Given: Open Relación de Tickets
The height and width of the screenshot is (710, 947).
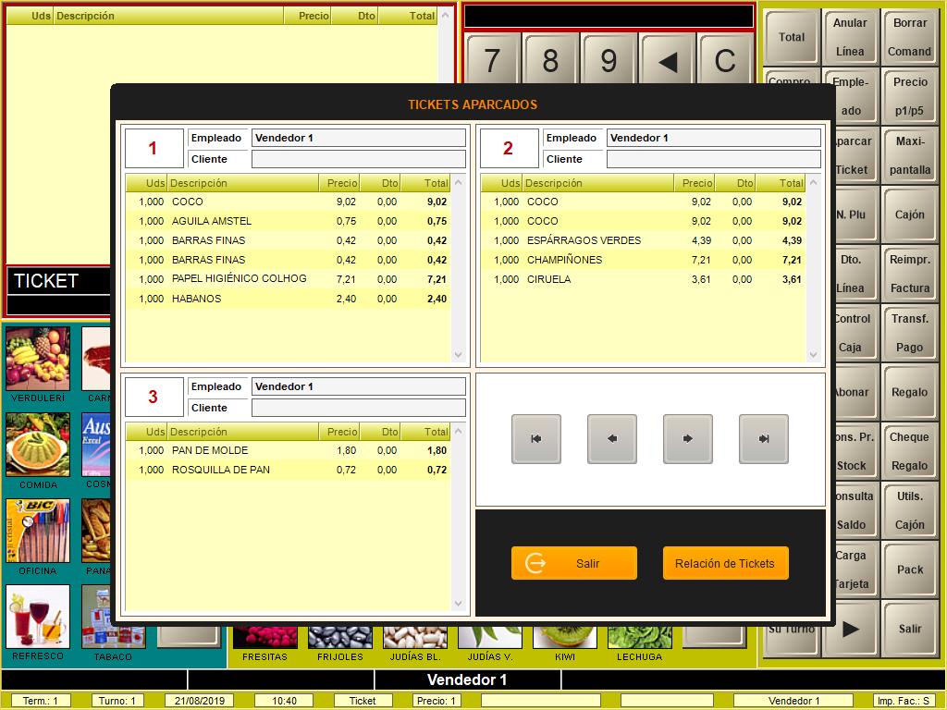Looking at the screenshot, I should point(725,564).
